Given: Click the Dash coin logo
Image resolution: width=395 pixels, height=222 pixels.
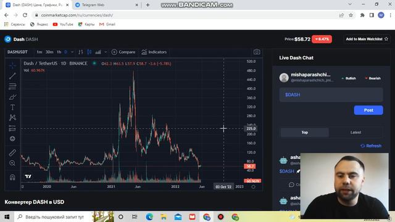Looking at the screenshot, I should [x=8, y=39].
